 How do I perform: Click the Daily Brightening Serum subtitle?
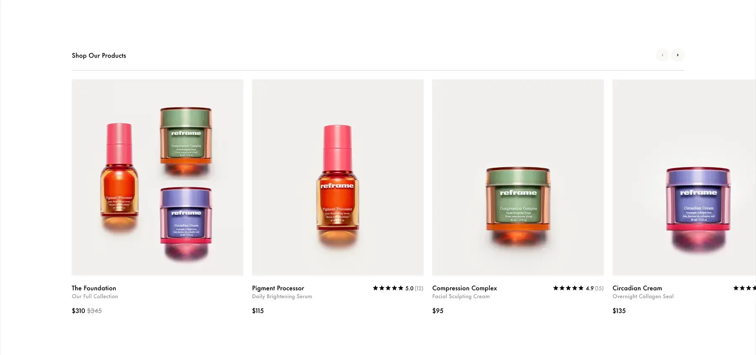(x=282, y=296)
